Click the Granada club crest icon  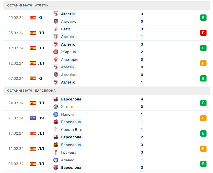tap(56, 152)
